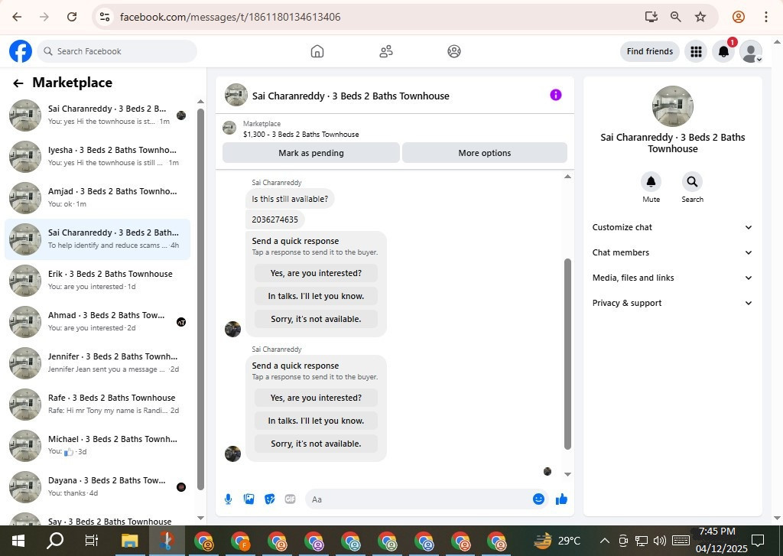Click the browser address bar URL
Screen dimensions: 783x556
230,17
